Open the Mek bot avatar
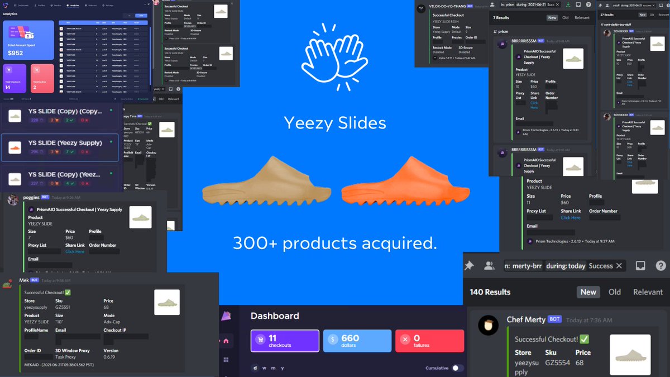The image size is (670, 377). point(8,283)
